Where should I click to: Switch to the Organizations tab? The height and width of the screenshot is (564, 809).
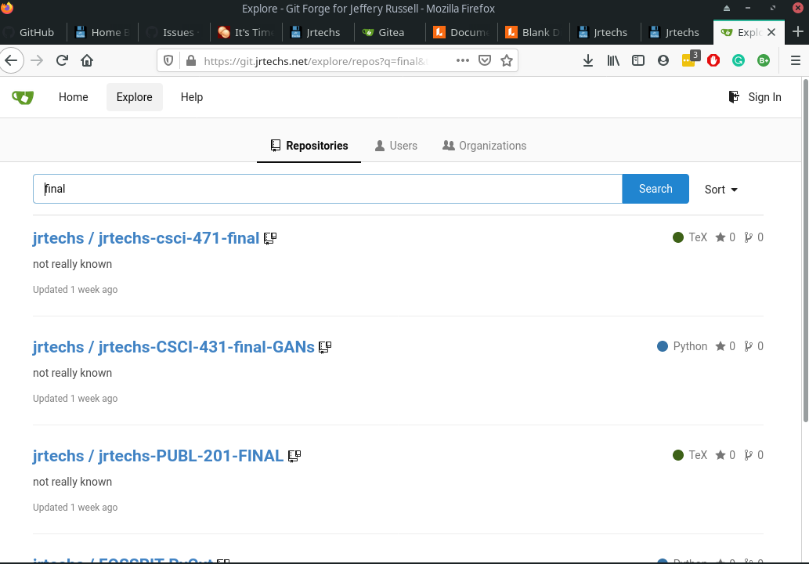tap(484, 146)
